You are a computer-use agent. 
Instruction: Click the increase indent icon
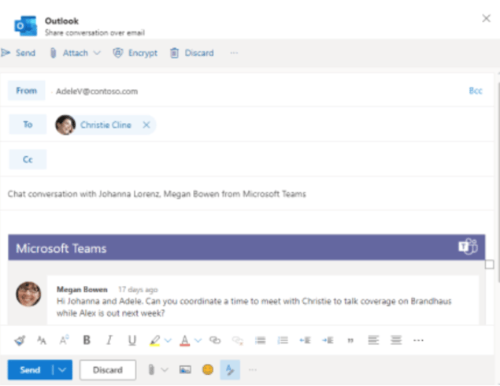pos(328,340)
